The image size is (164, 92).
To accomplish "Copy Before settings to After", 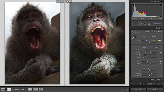I will pos(30,89).
